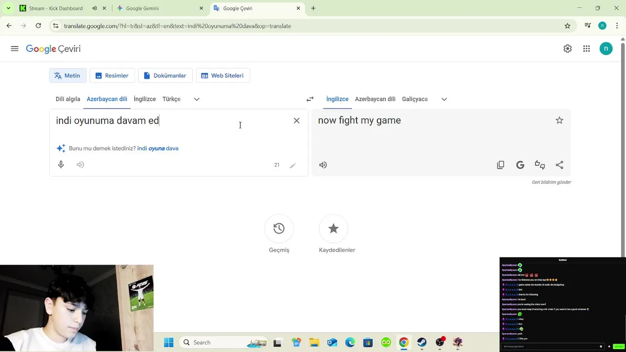Open the Google apps grid
Viewport: 626px width, 352px height.
[x=586, y=49]
